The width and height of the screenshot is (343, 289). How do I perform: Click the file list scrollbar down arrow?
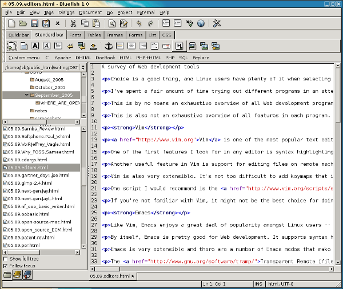pos(84,246)
